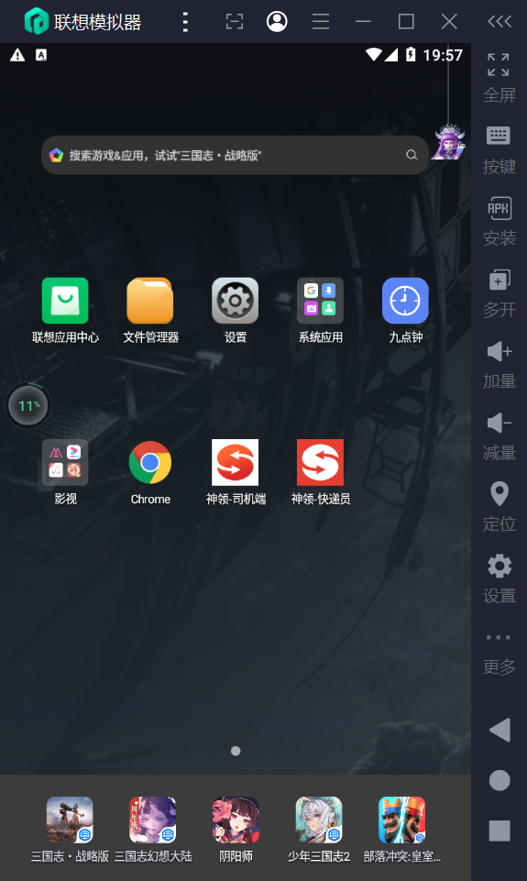Image resolution: width=527 pixels, height=881 pixels.
Task: Tap the hanging purple character mascot
Action: 449,141
